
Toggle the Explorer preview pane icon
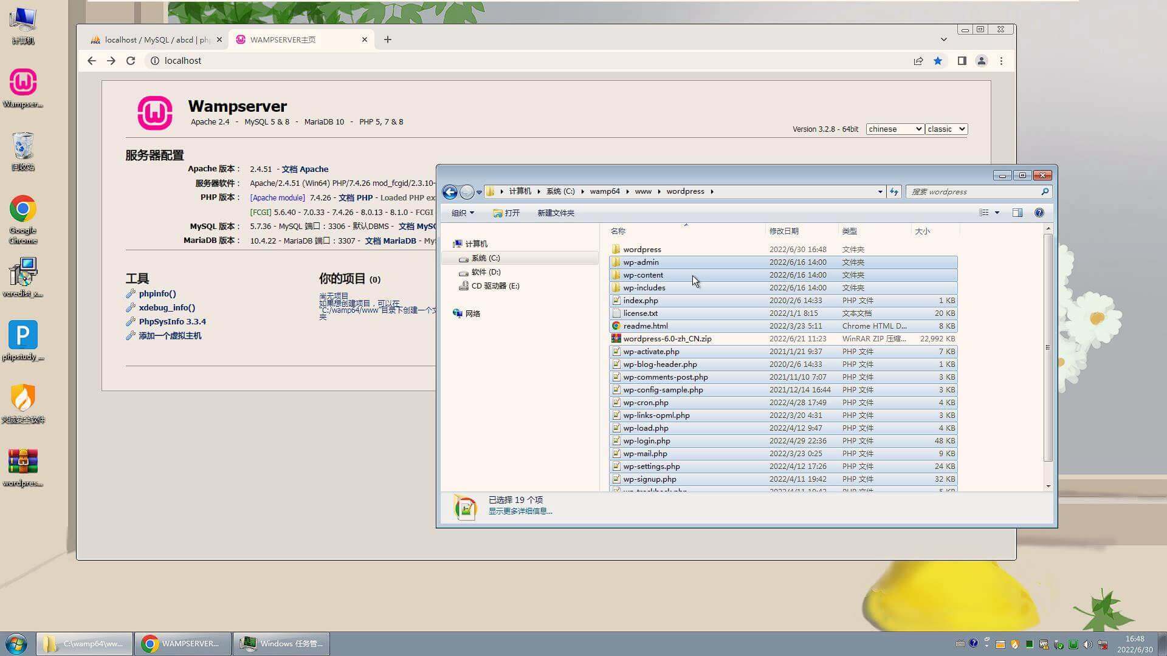point(1017,213)
